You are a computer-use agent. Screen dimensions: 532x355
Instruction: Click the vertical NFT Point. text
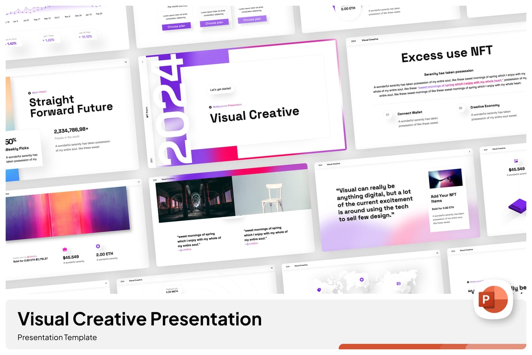[147, 112]
